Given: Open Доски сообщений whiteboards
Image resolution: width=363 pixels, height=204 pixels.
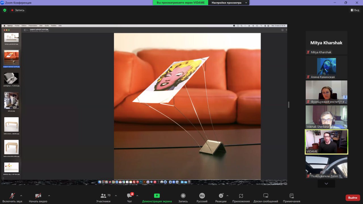Looking at the screenshot, I should (x=266, y=198).
